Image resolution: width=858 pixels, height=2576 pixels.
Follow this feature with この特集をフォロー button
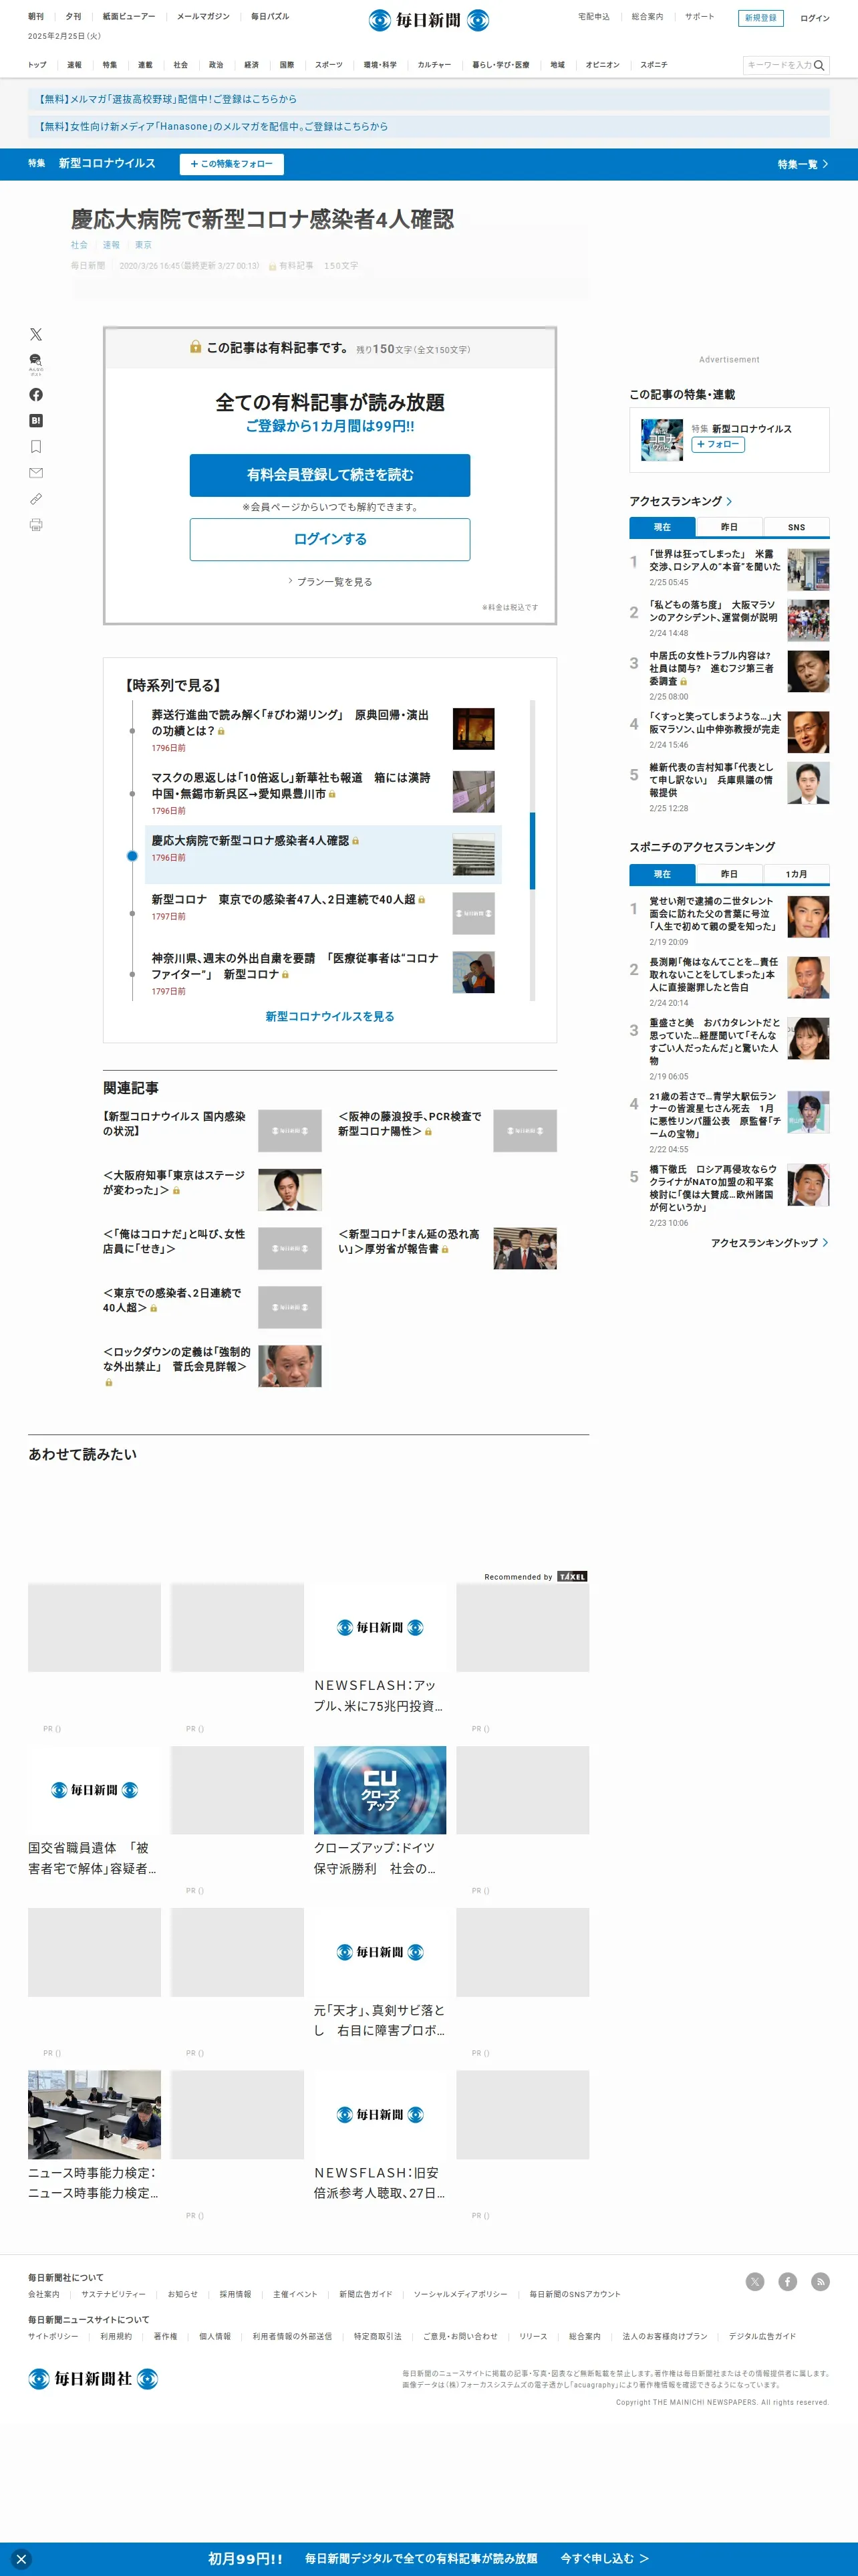[232, 164]
